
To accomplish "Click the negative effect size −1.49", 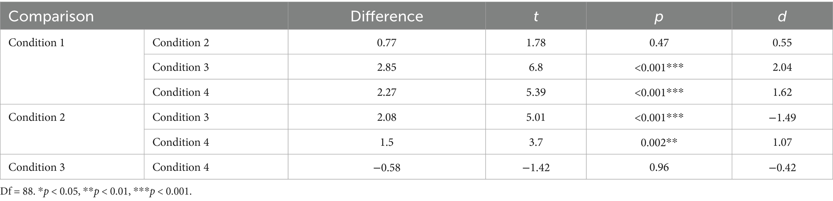I will point(782,117).
